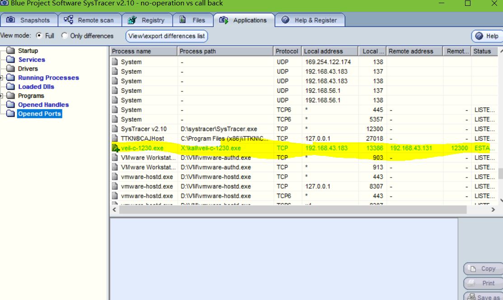The height and width of the screenshot is (300, 503).
Task: Click the Help & Register question mark icon
Action: [285, 19]
